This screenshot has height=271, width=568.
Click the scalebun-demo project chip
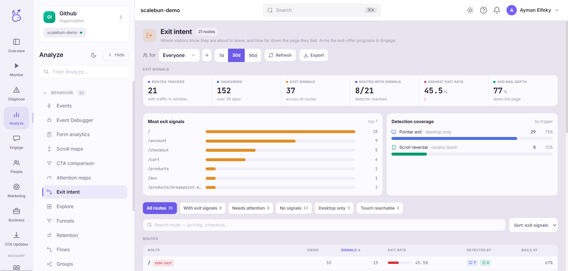point(64,32)
